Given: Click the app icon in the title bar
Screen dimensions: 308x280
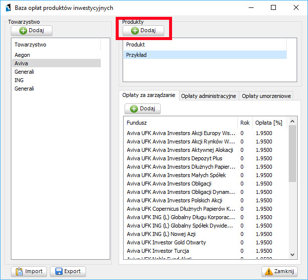Looking at the screenshot, I should pos(7,7).
